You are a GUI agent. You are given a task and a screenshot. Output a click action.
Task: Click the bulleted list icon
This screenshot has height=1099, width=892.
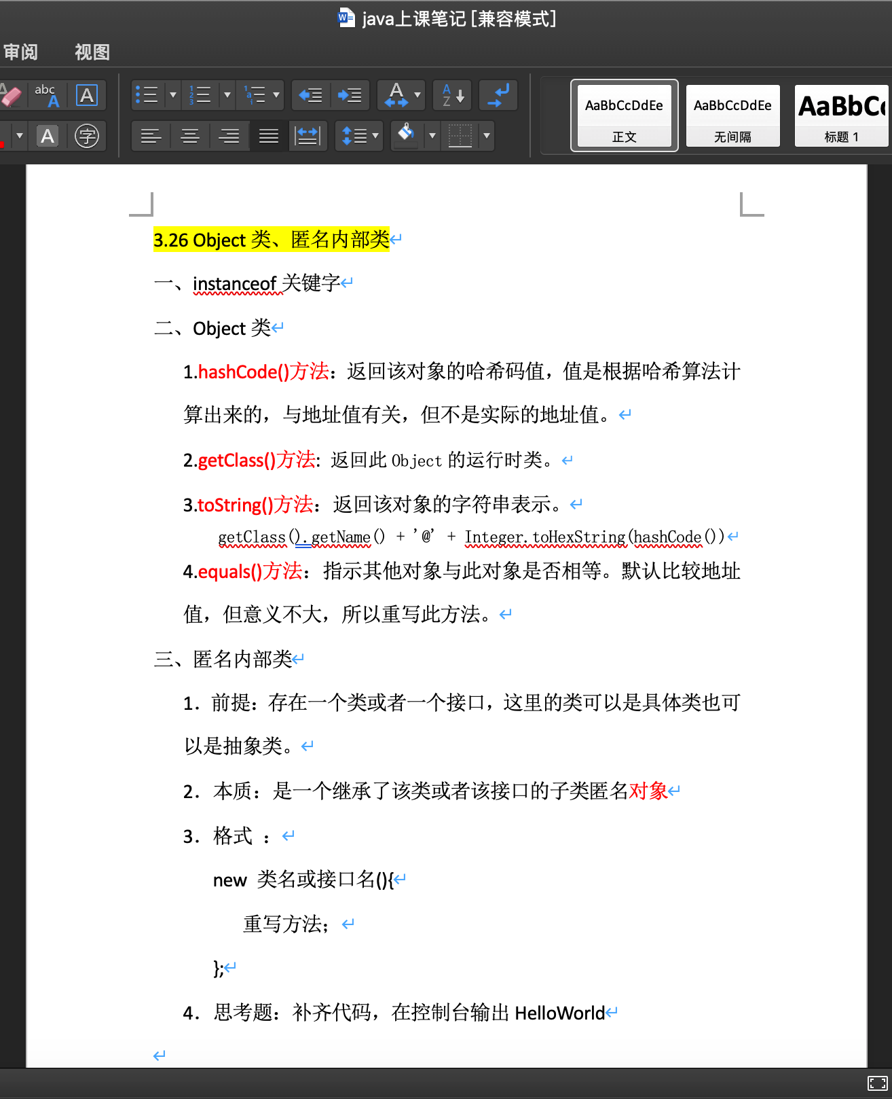[x=147, y=95]
